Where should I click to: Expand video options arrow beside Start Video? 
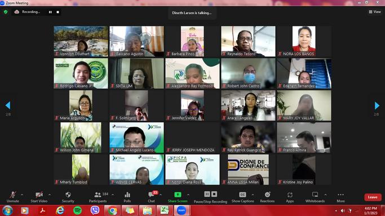[x=50, y=195]
